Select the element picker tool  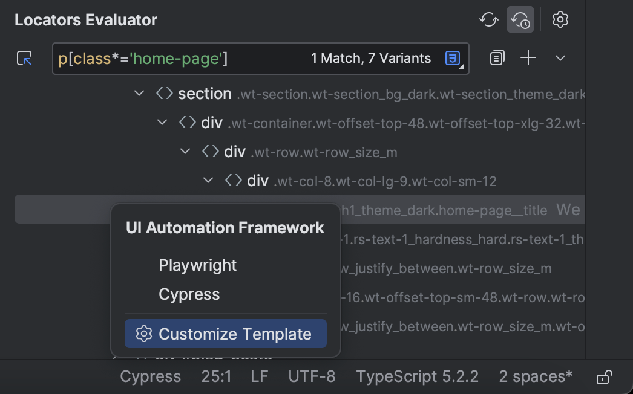point(24,58)
